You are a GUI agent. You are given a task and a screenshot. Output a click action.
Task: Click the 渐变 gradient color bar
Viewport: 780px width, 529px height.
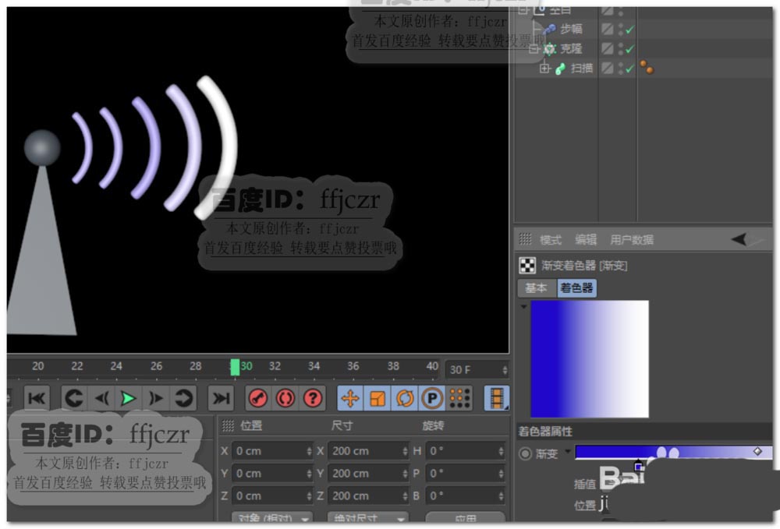(674, 452)
